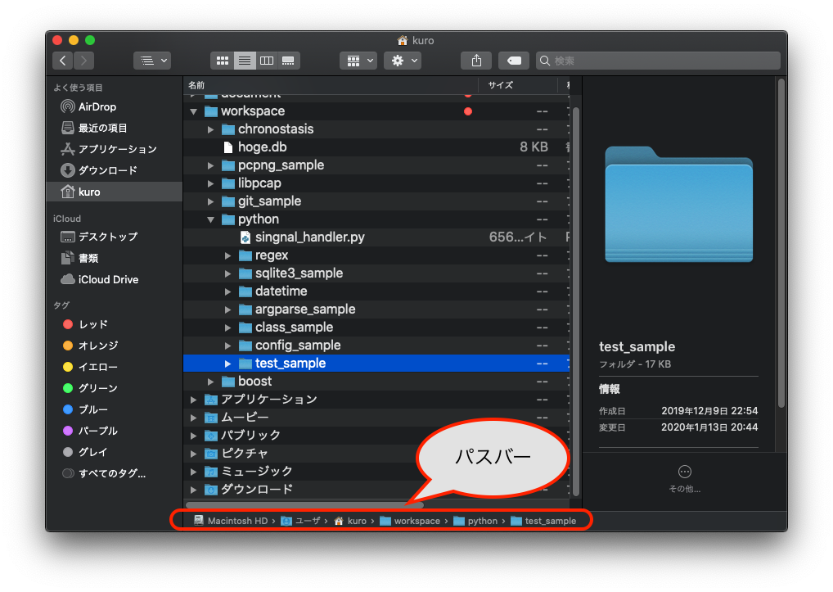This screenshot has height=592, width=833.
Task: Sort by the サイズ column header
Action: tap(518, 85)
